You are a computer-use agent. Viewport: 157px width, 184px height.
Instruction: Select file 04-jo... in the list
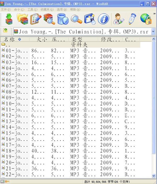click(70, 68)
